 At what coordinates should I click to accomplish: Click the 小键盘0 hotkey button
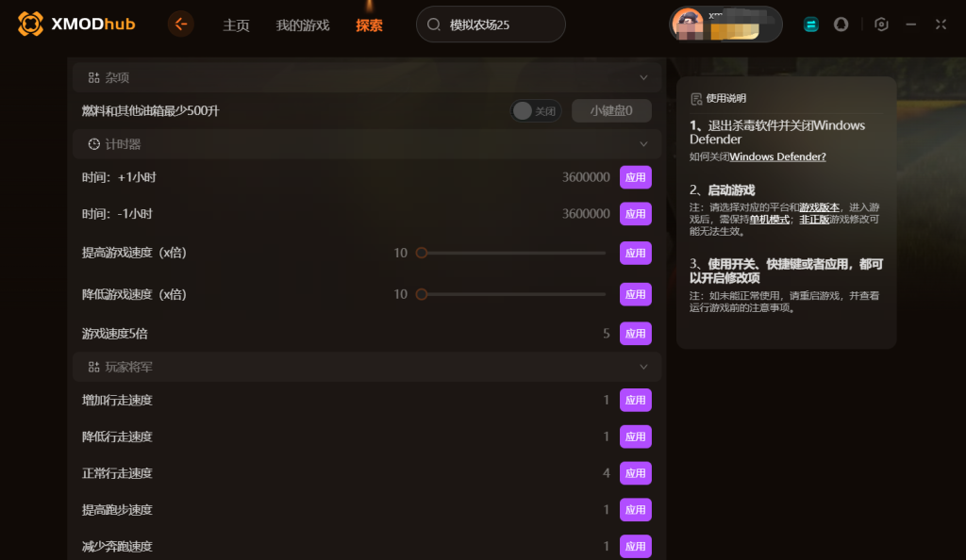[x=611, y=110]
